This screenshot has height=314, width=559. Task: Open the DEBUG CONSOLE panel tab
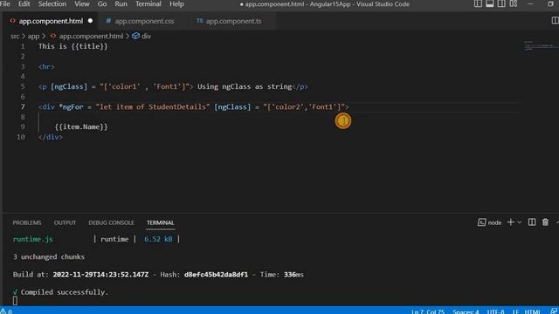tap(111, 222)
